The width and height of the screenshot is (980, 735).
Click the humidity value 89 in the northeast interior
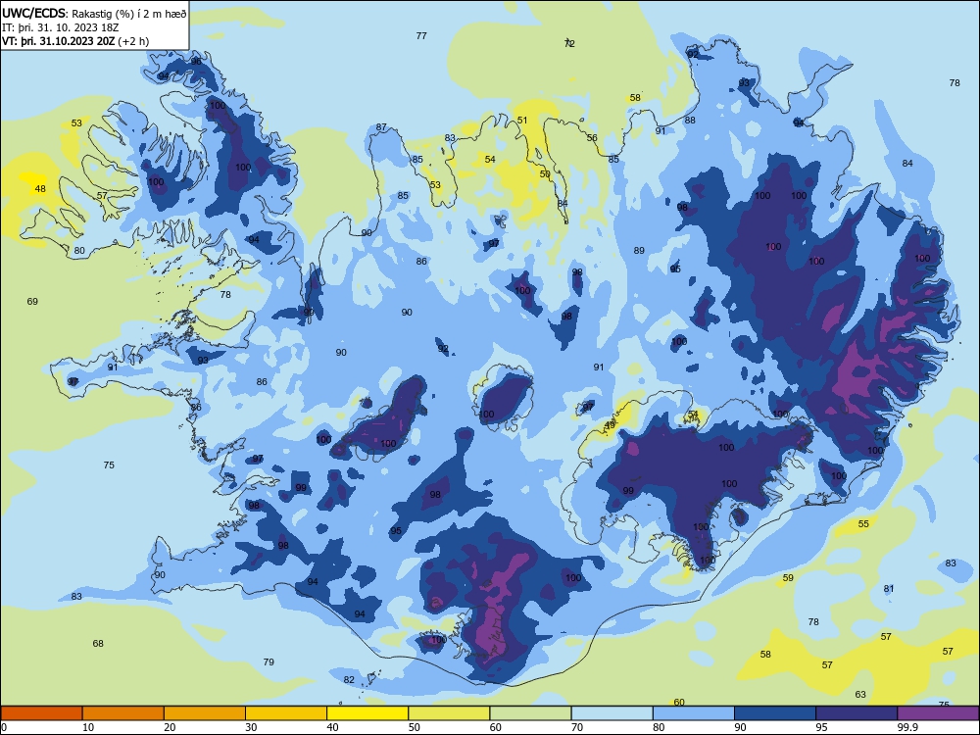[639, 251]
